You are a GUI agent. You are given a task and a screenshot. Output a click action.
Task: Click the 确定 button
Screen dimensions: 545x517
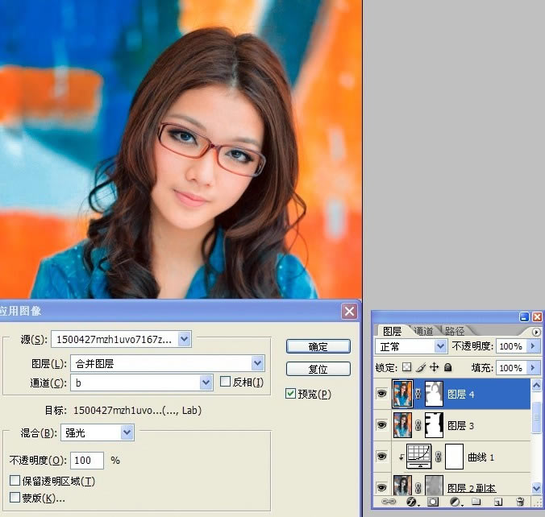(x=318, y=346)
